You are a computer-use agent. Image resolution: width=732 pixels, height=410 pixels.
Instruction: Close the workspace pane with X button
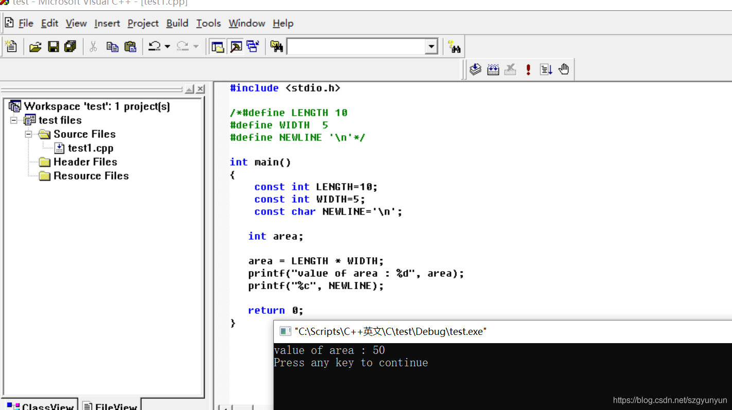coord(201,90)
